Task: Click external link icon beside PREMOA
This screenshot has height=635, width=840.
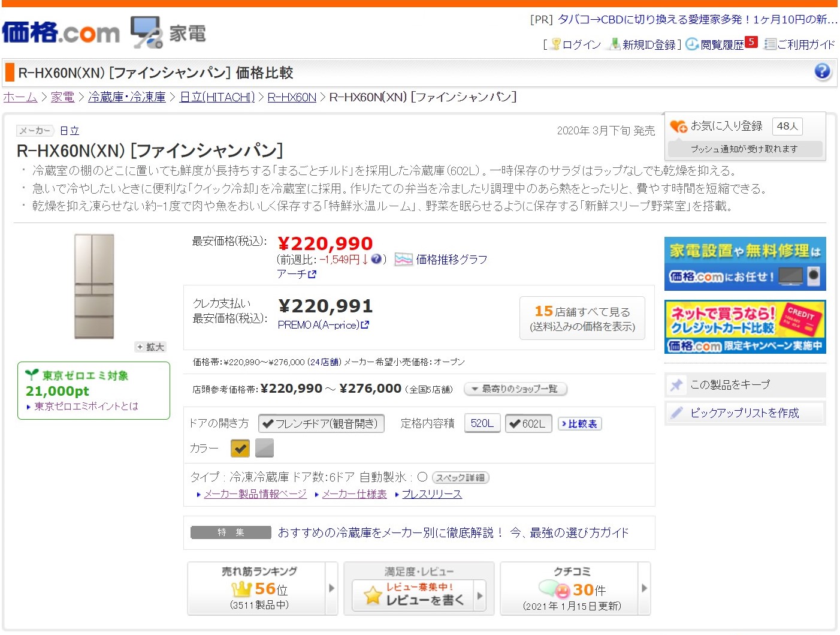Action: [365, 324]
